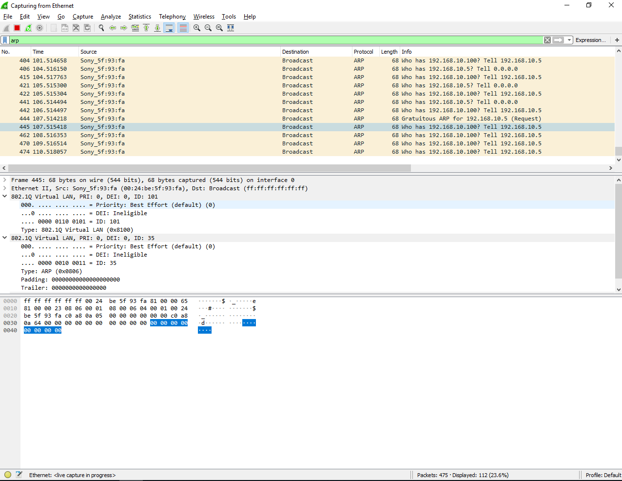Open expert information indicator in status bar
Viewport: 622px width, 481px height.
8,475
